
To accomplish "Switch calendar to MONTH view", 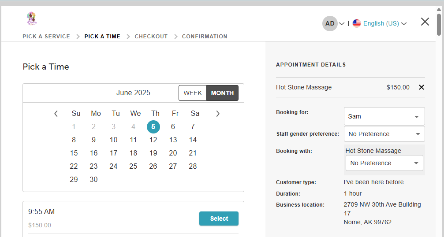I will 223,93.
